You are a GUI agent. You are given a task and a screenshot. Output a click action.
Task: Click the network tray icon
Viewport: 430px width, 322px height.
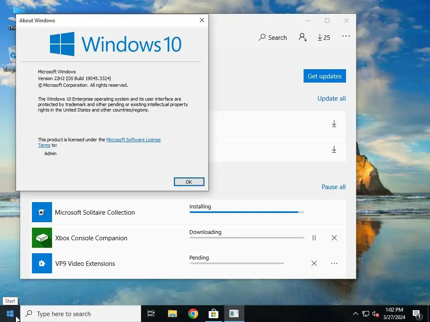366,314
